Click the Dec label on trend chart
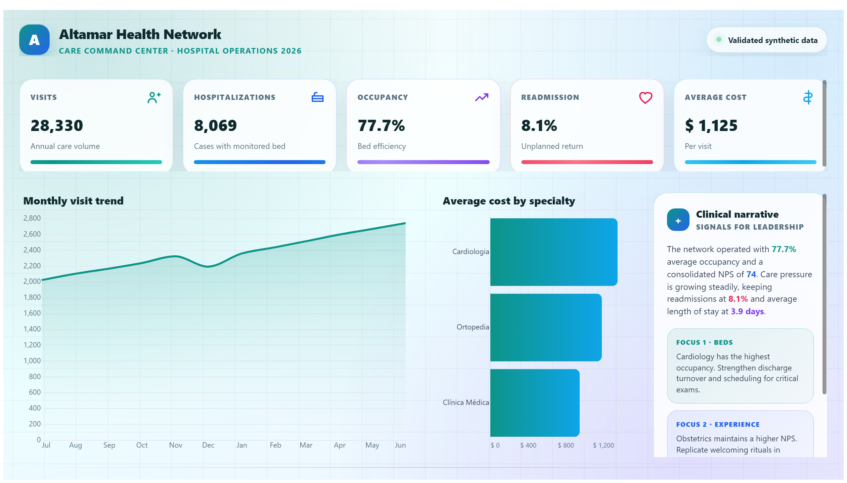 (208, 445)
